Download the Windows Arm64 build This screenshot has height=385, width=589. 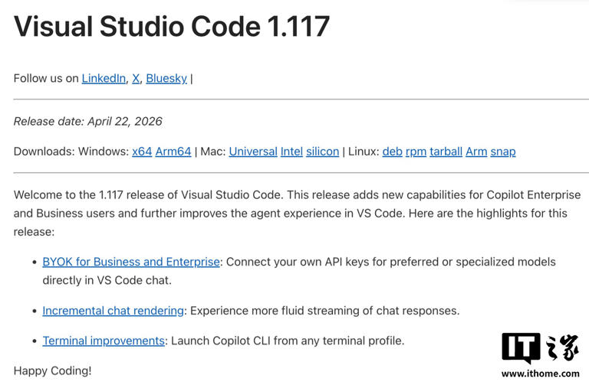(x=173, y=152)
